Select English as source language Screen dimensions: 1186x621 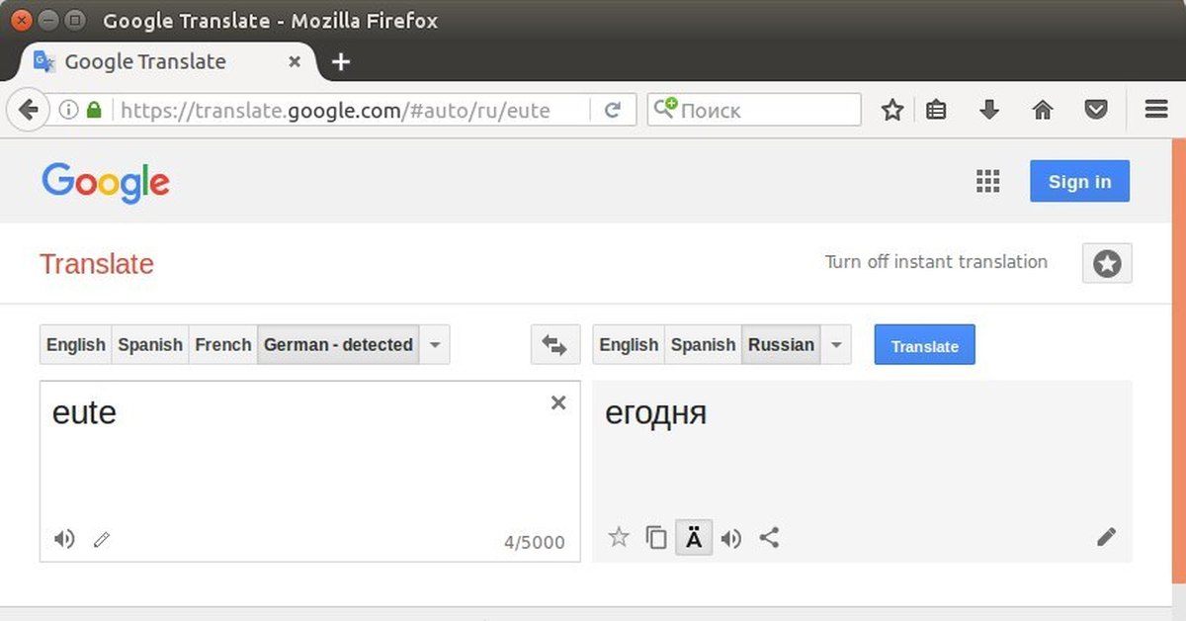[x=76, y=345]
